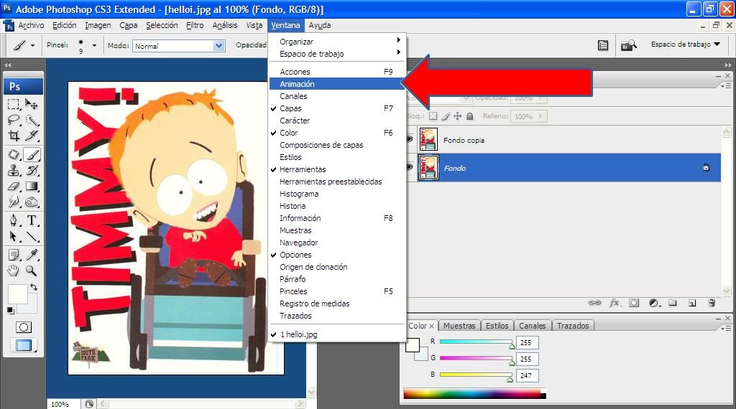Select the Zoom tool
The width and height of the screenshot is (736, 409).
pos(32,271)
